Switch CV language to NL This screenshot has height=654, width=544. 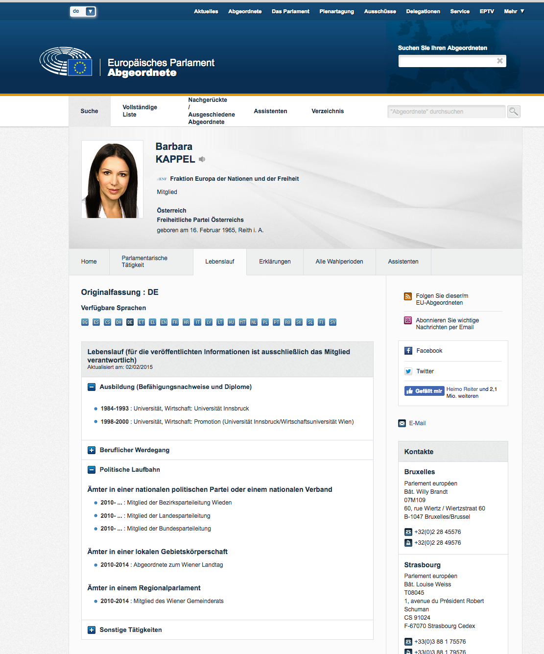[x=254, y=322]
